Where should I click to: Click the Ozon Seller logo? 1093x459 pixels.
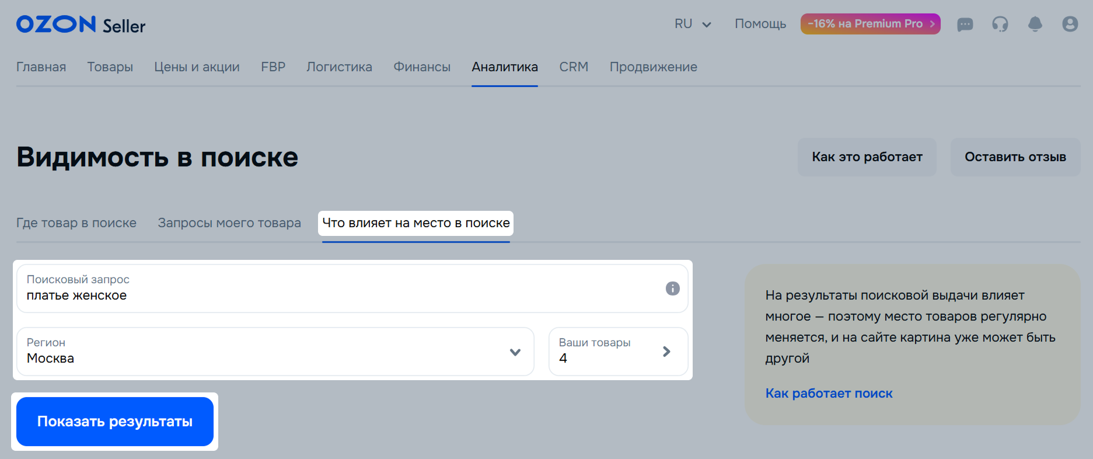click(x=81, y=25)
